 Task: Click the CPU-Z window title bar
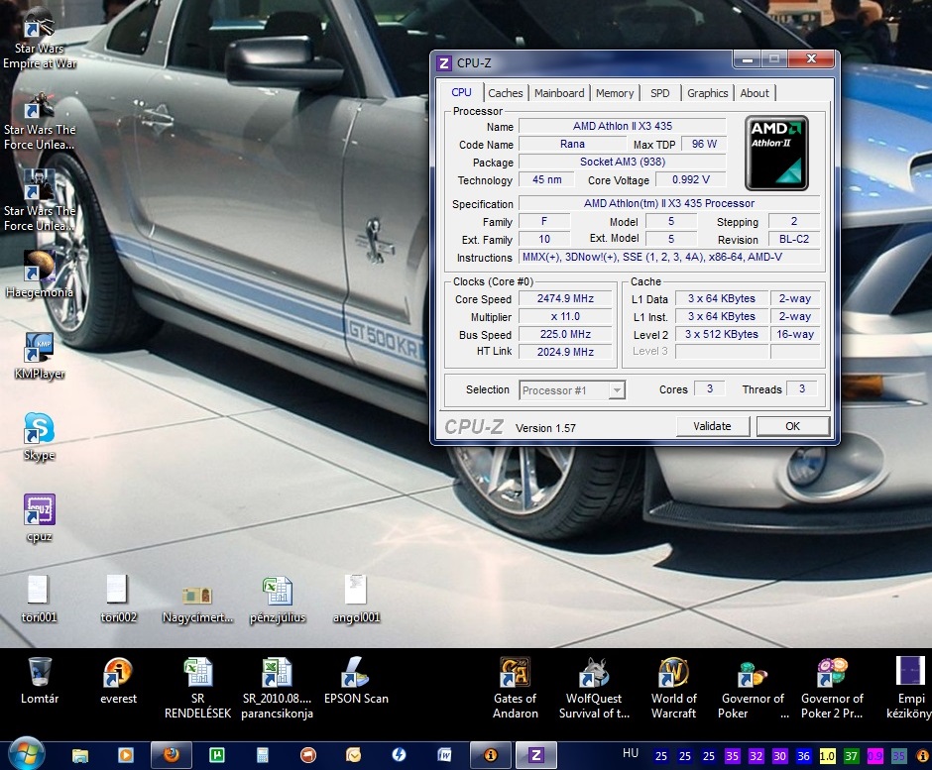pos(583,62)
